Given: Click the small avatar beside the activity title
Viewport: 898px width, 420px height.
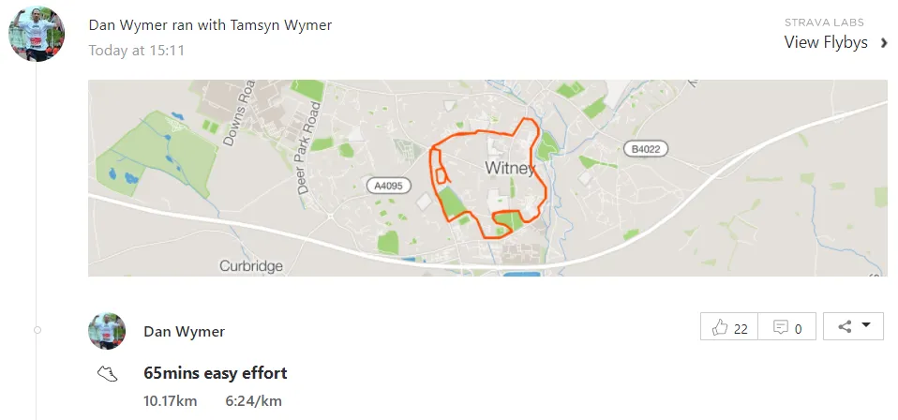Looking at the screenshot, I should (107, 331).
